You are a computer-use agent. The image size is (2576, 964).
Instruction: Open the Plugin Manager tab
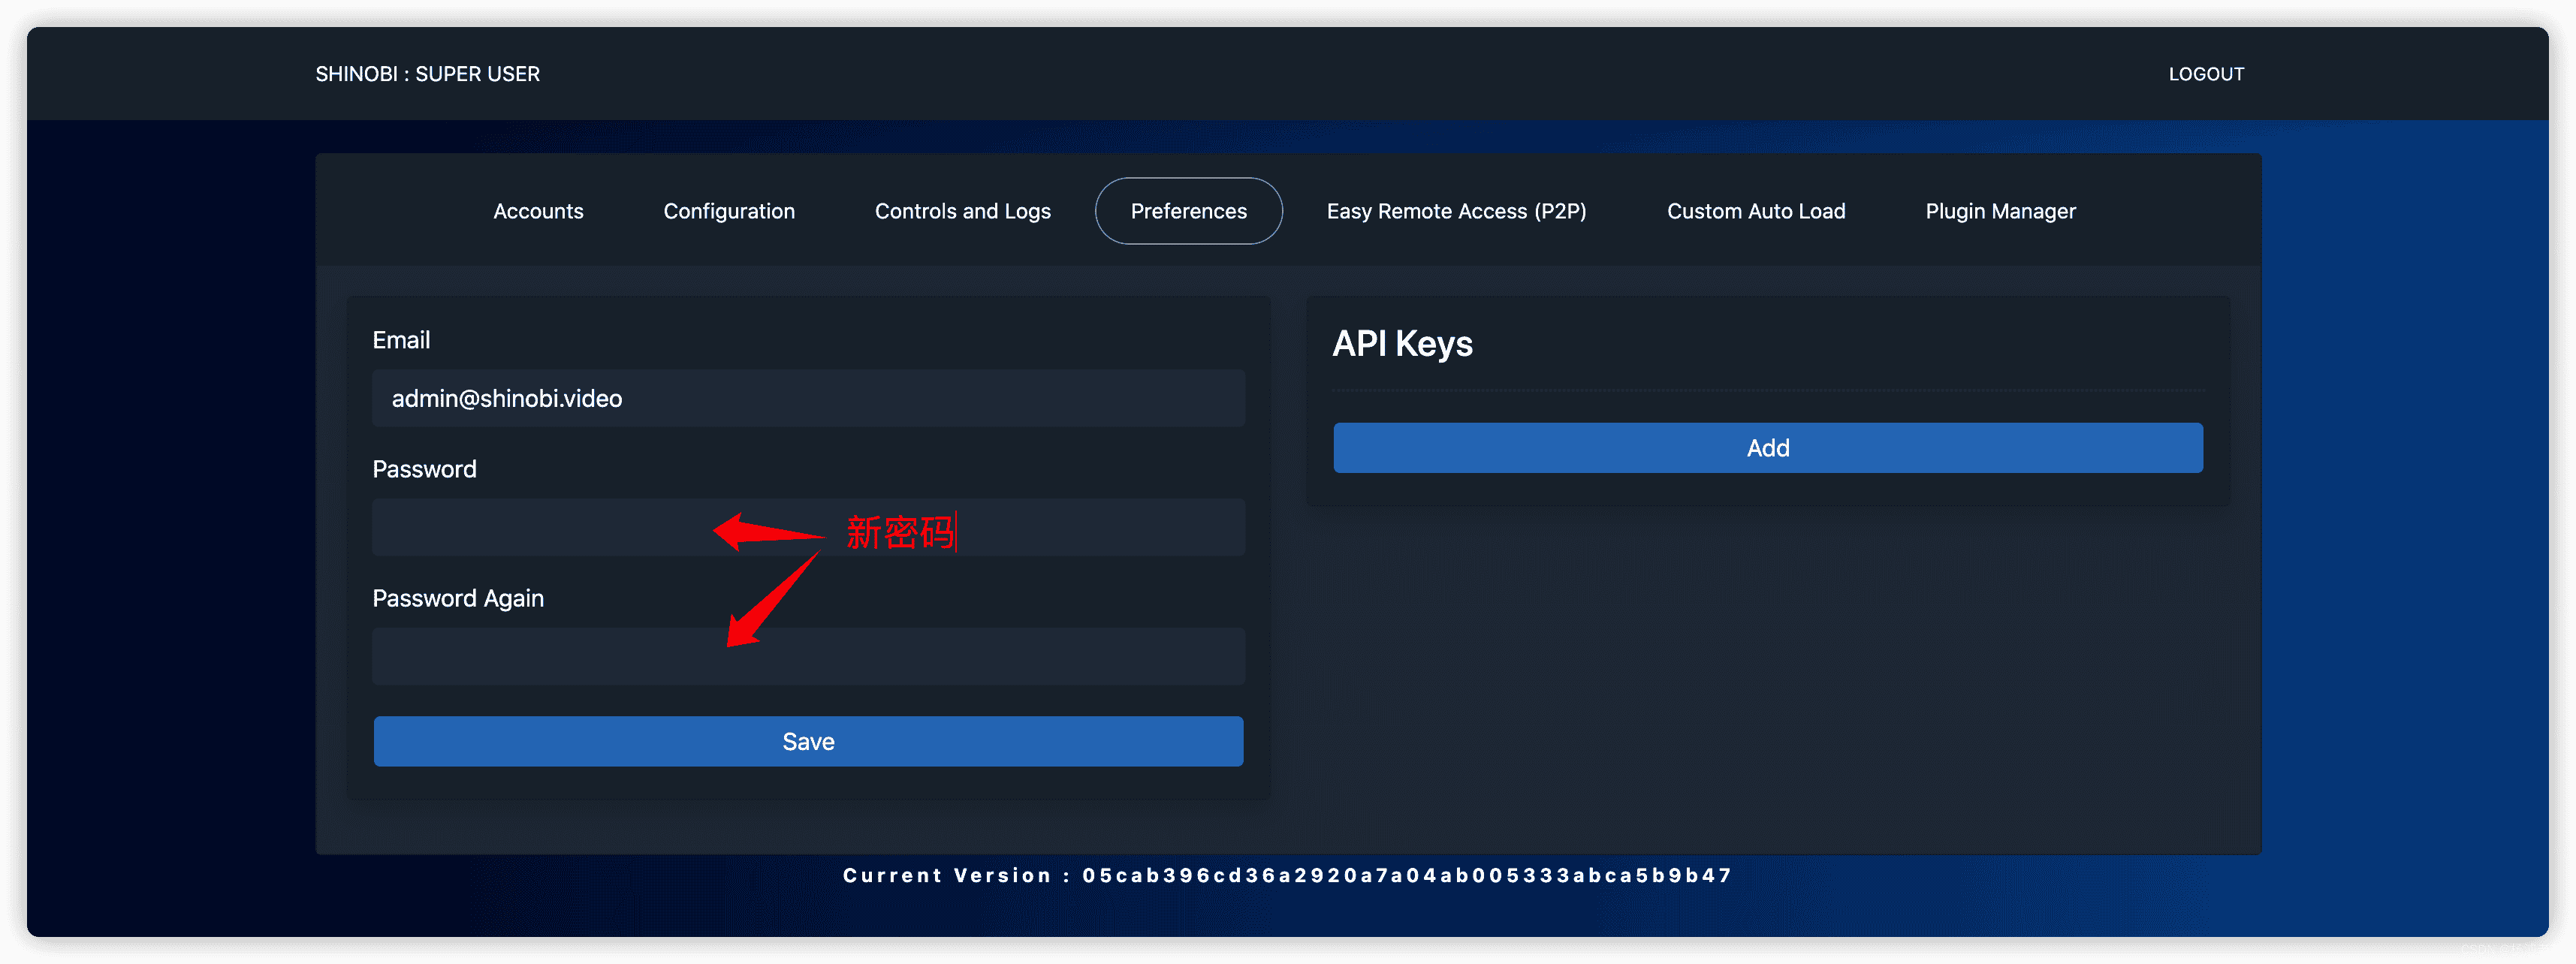2000,211
